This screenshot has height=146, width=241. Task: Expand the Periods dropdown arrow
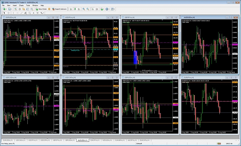click(x=109, y=9)
